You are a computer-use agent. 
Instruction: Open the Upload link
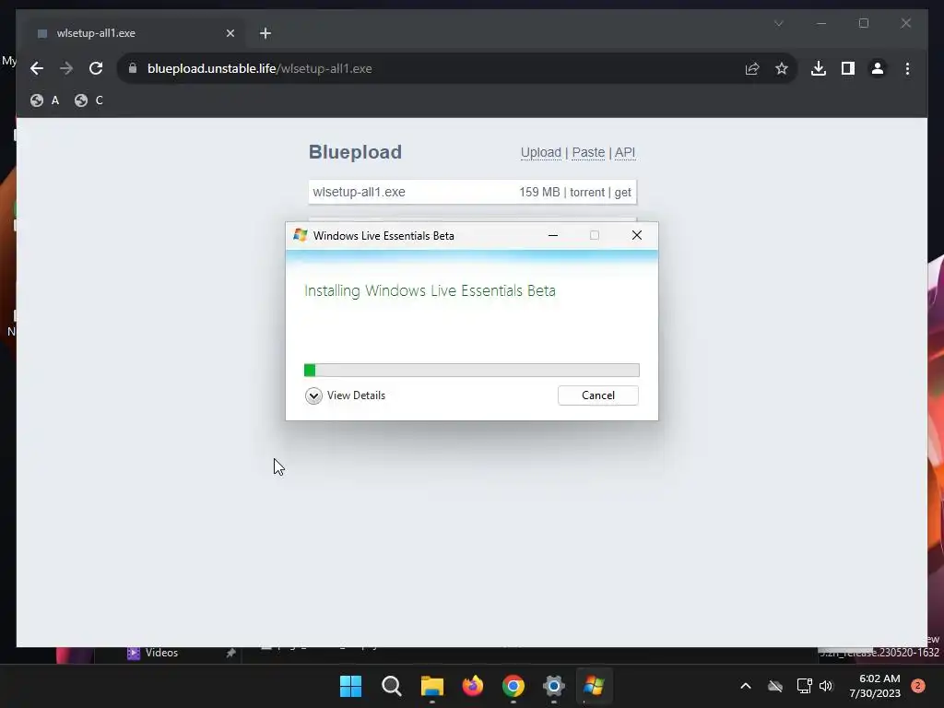(540, 152)
